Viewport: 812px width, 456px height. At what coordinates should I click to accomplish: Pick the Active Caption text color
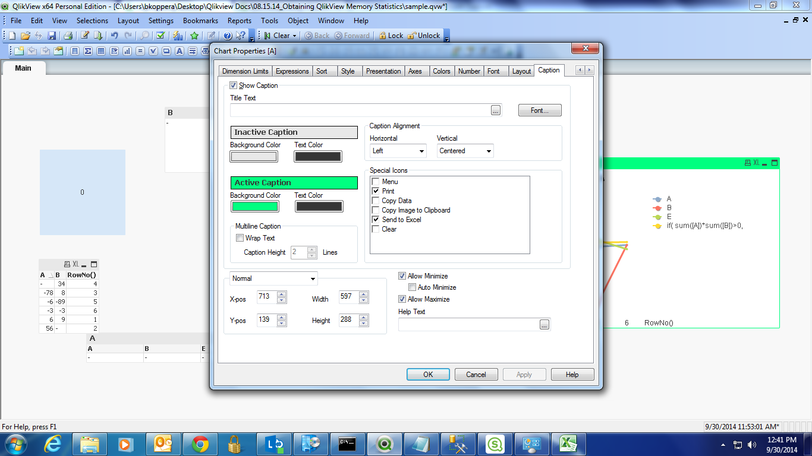point(319,207)
